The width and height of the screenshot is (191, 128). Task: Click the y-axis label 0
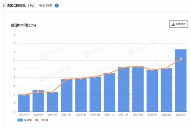(x=14, y=112)
